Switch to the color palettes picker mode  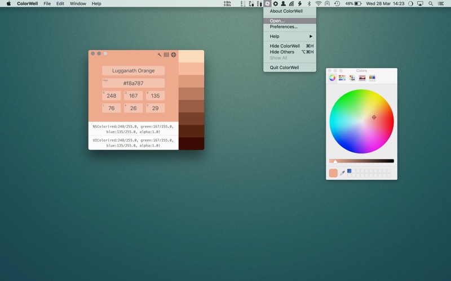point(352,78)
